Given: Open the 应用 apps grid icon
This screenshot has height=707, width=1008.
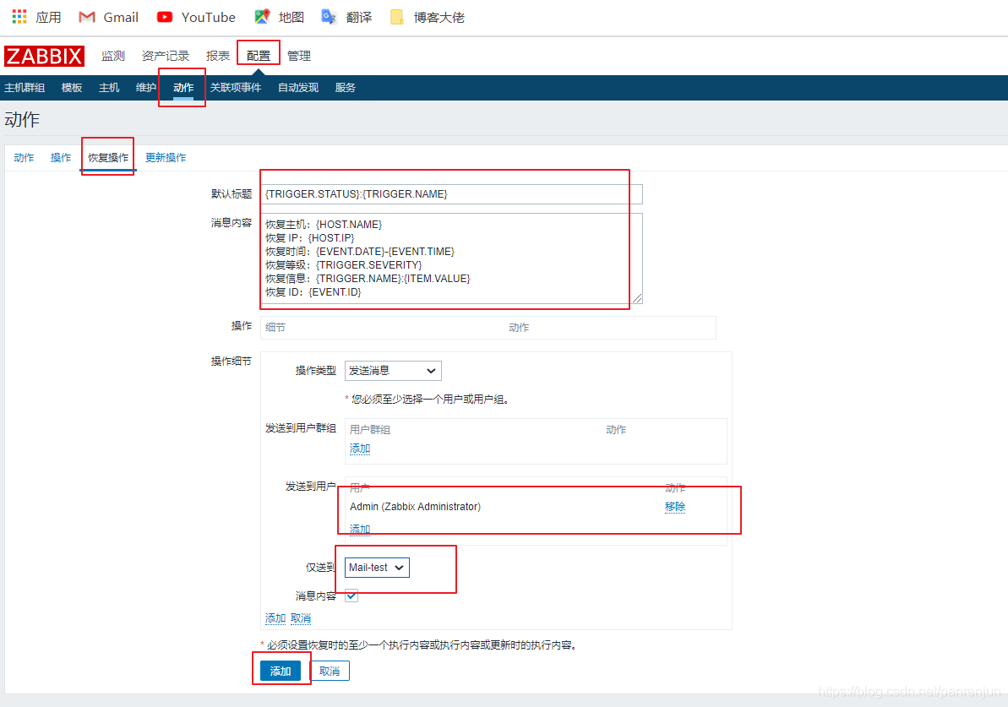Looking at the screenshot, I should tap(19, 17).
